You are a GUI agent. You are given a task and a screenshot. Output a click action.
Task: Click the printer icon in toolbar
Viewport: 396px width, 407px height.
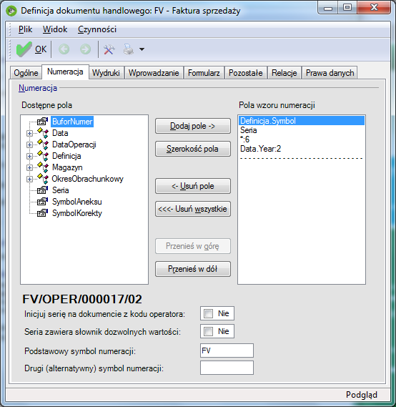click(x=129, y=49)
